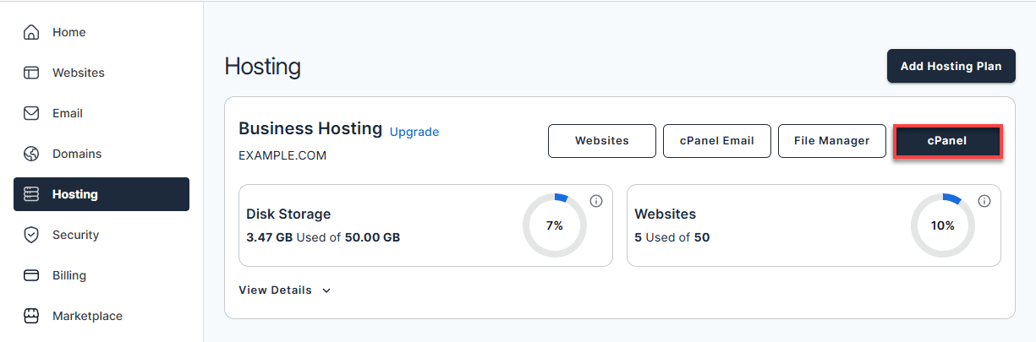Click the cPanel Email button
The image size is (1036, 342).
click(717, 141)
